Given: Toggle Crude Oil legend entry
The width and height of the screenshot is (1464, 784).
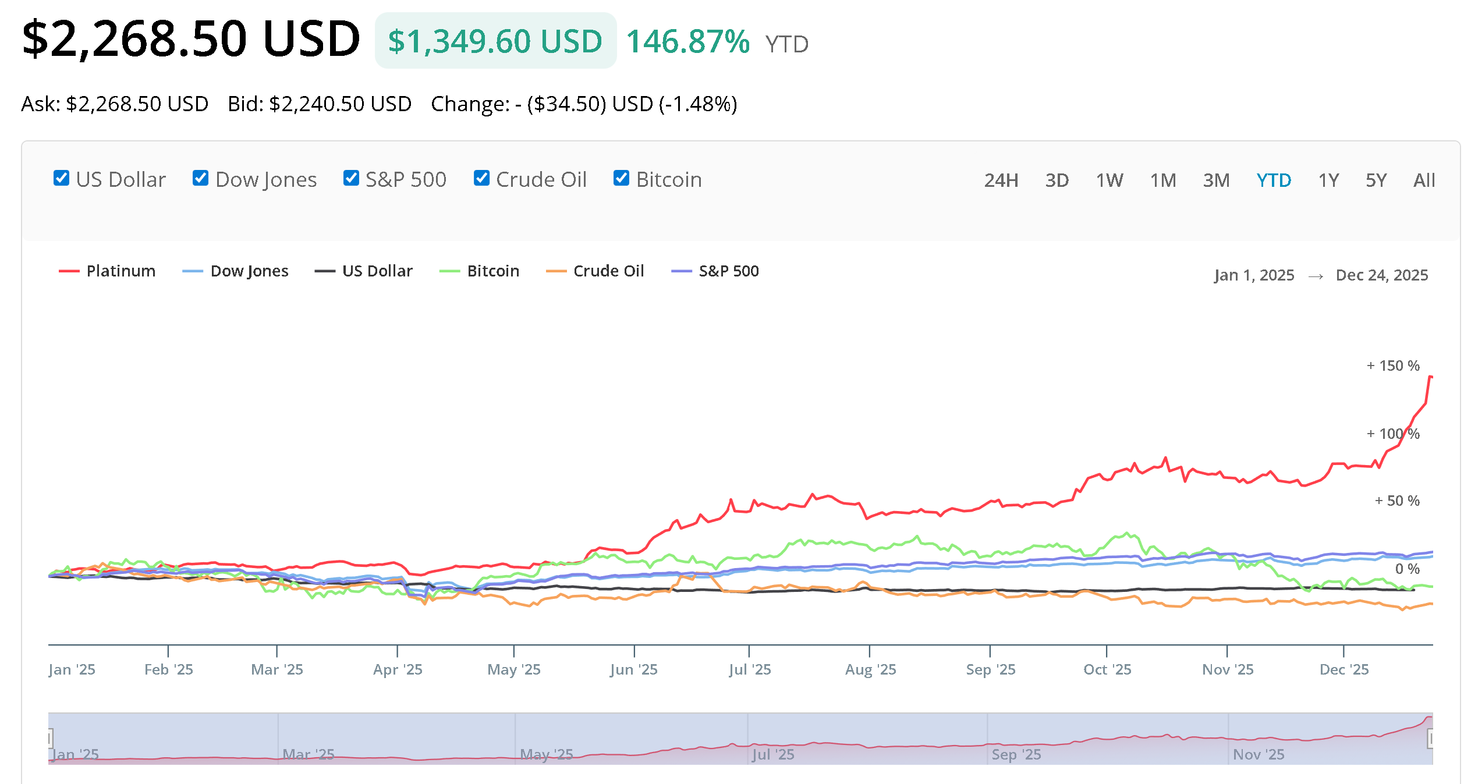Looking at the screenshot, I should pos(608,271).
